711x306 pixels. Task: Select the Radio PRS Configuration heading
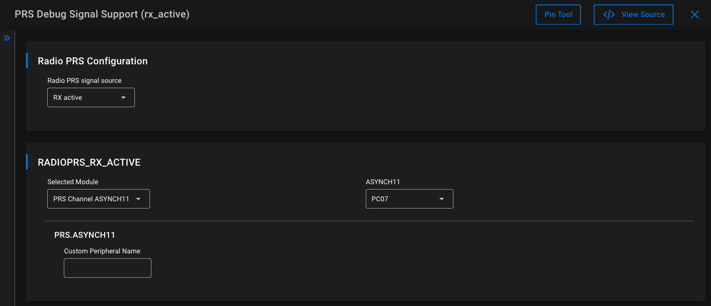click(x=93, y=61)
